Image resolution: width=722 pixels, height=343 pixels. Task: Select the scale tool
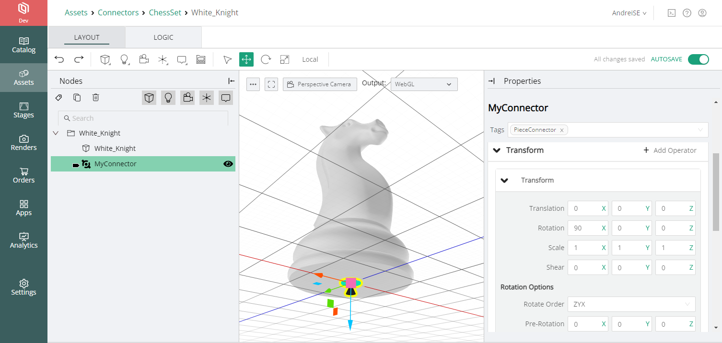point(285,59)
